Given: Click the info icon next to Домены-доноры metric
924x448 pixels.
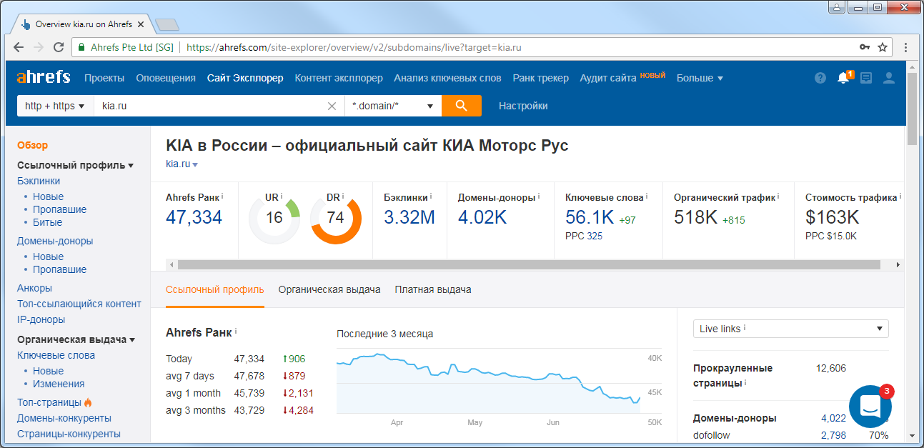Looking at the screenshot, I should coord(538,196).
